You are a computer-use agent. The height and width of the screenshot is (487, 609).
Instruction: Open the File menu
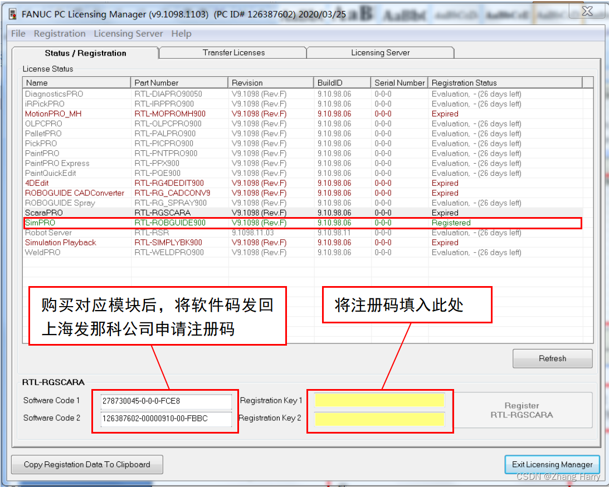(x=18, y=34)
